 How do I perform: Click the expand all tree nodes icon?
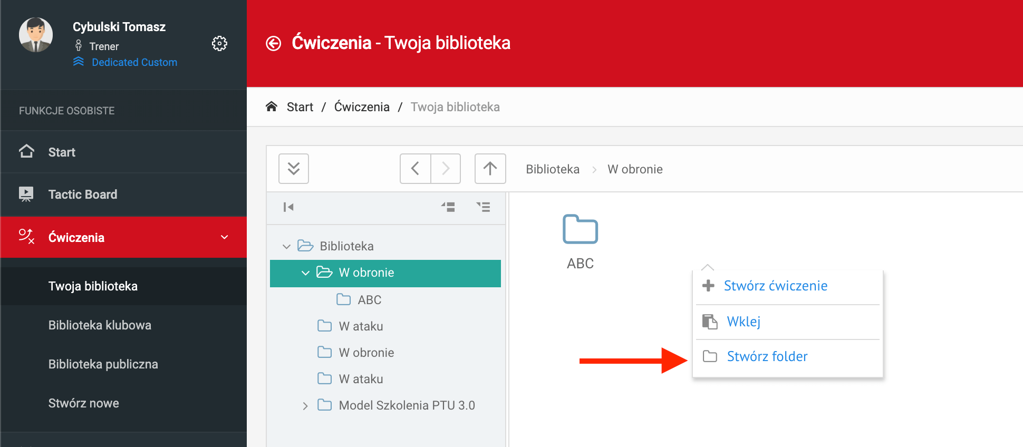coord(483,207)
